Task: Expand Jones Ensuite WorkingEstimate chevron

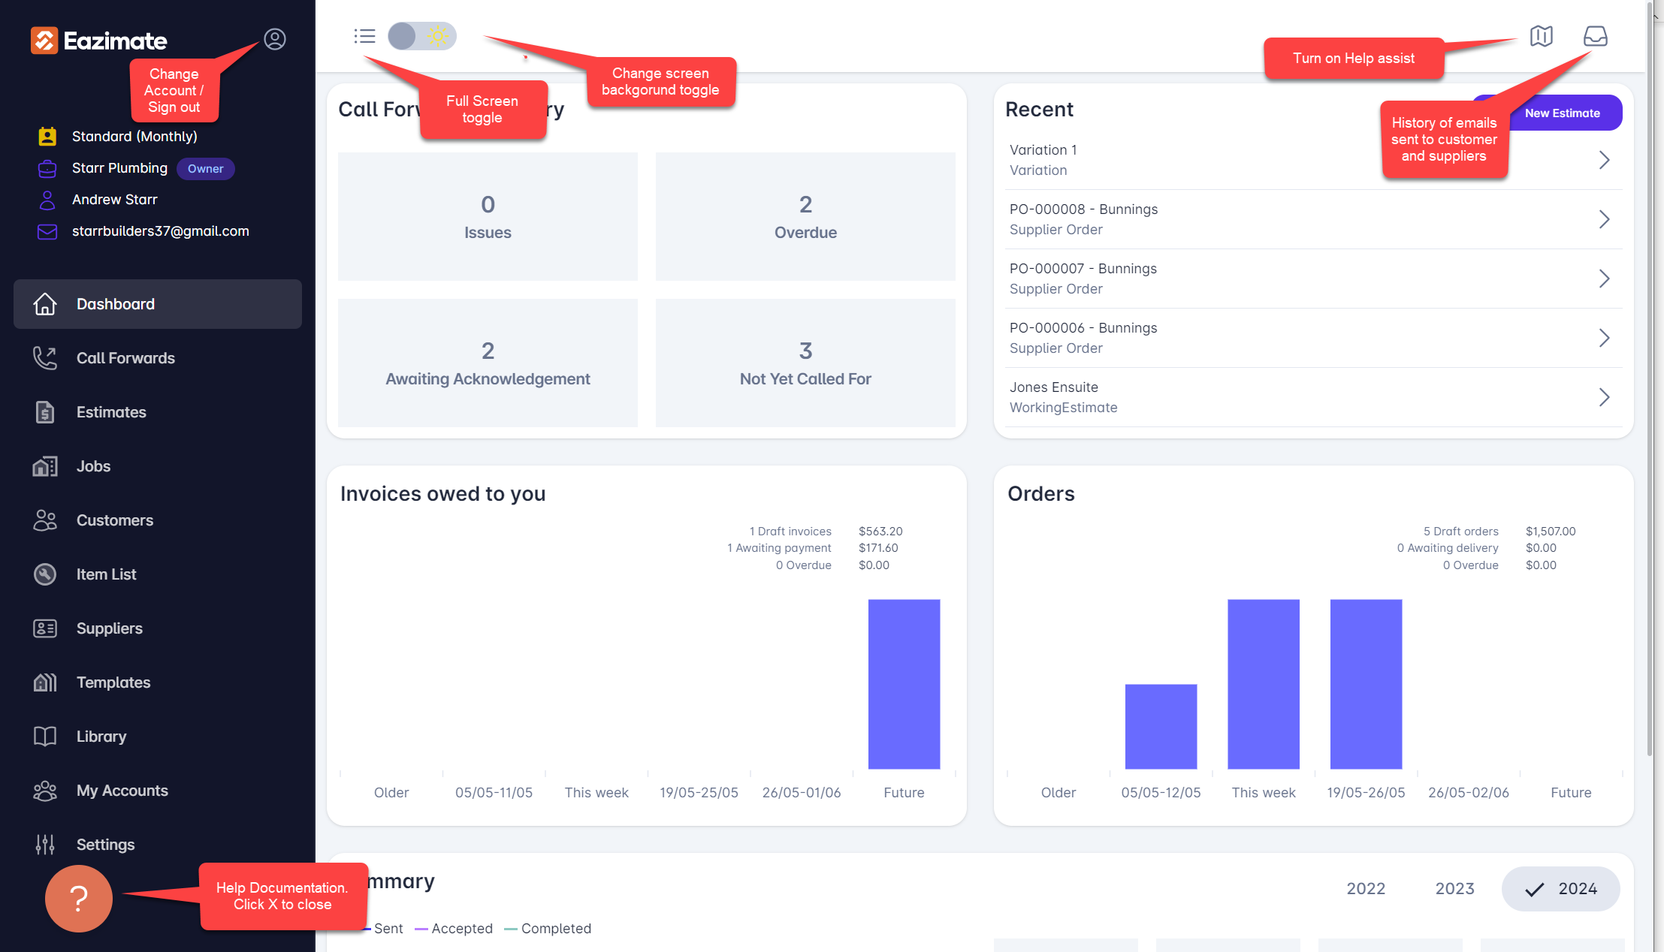Action: [x=1604, y=397]
